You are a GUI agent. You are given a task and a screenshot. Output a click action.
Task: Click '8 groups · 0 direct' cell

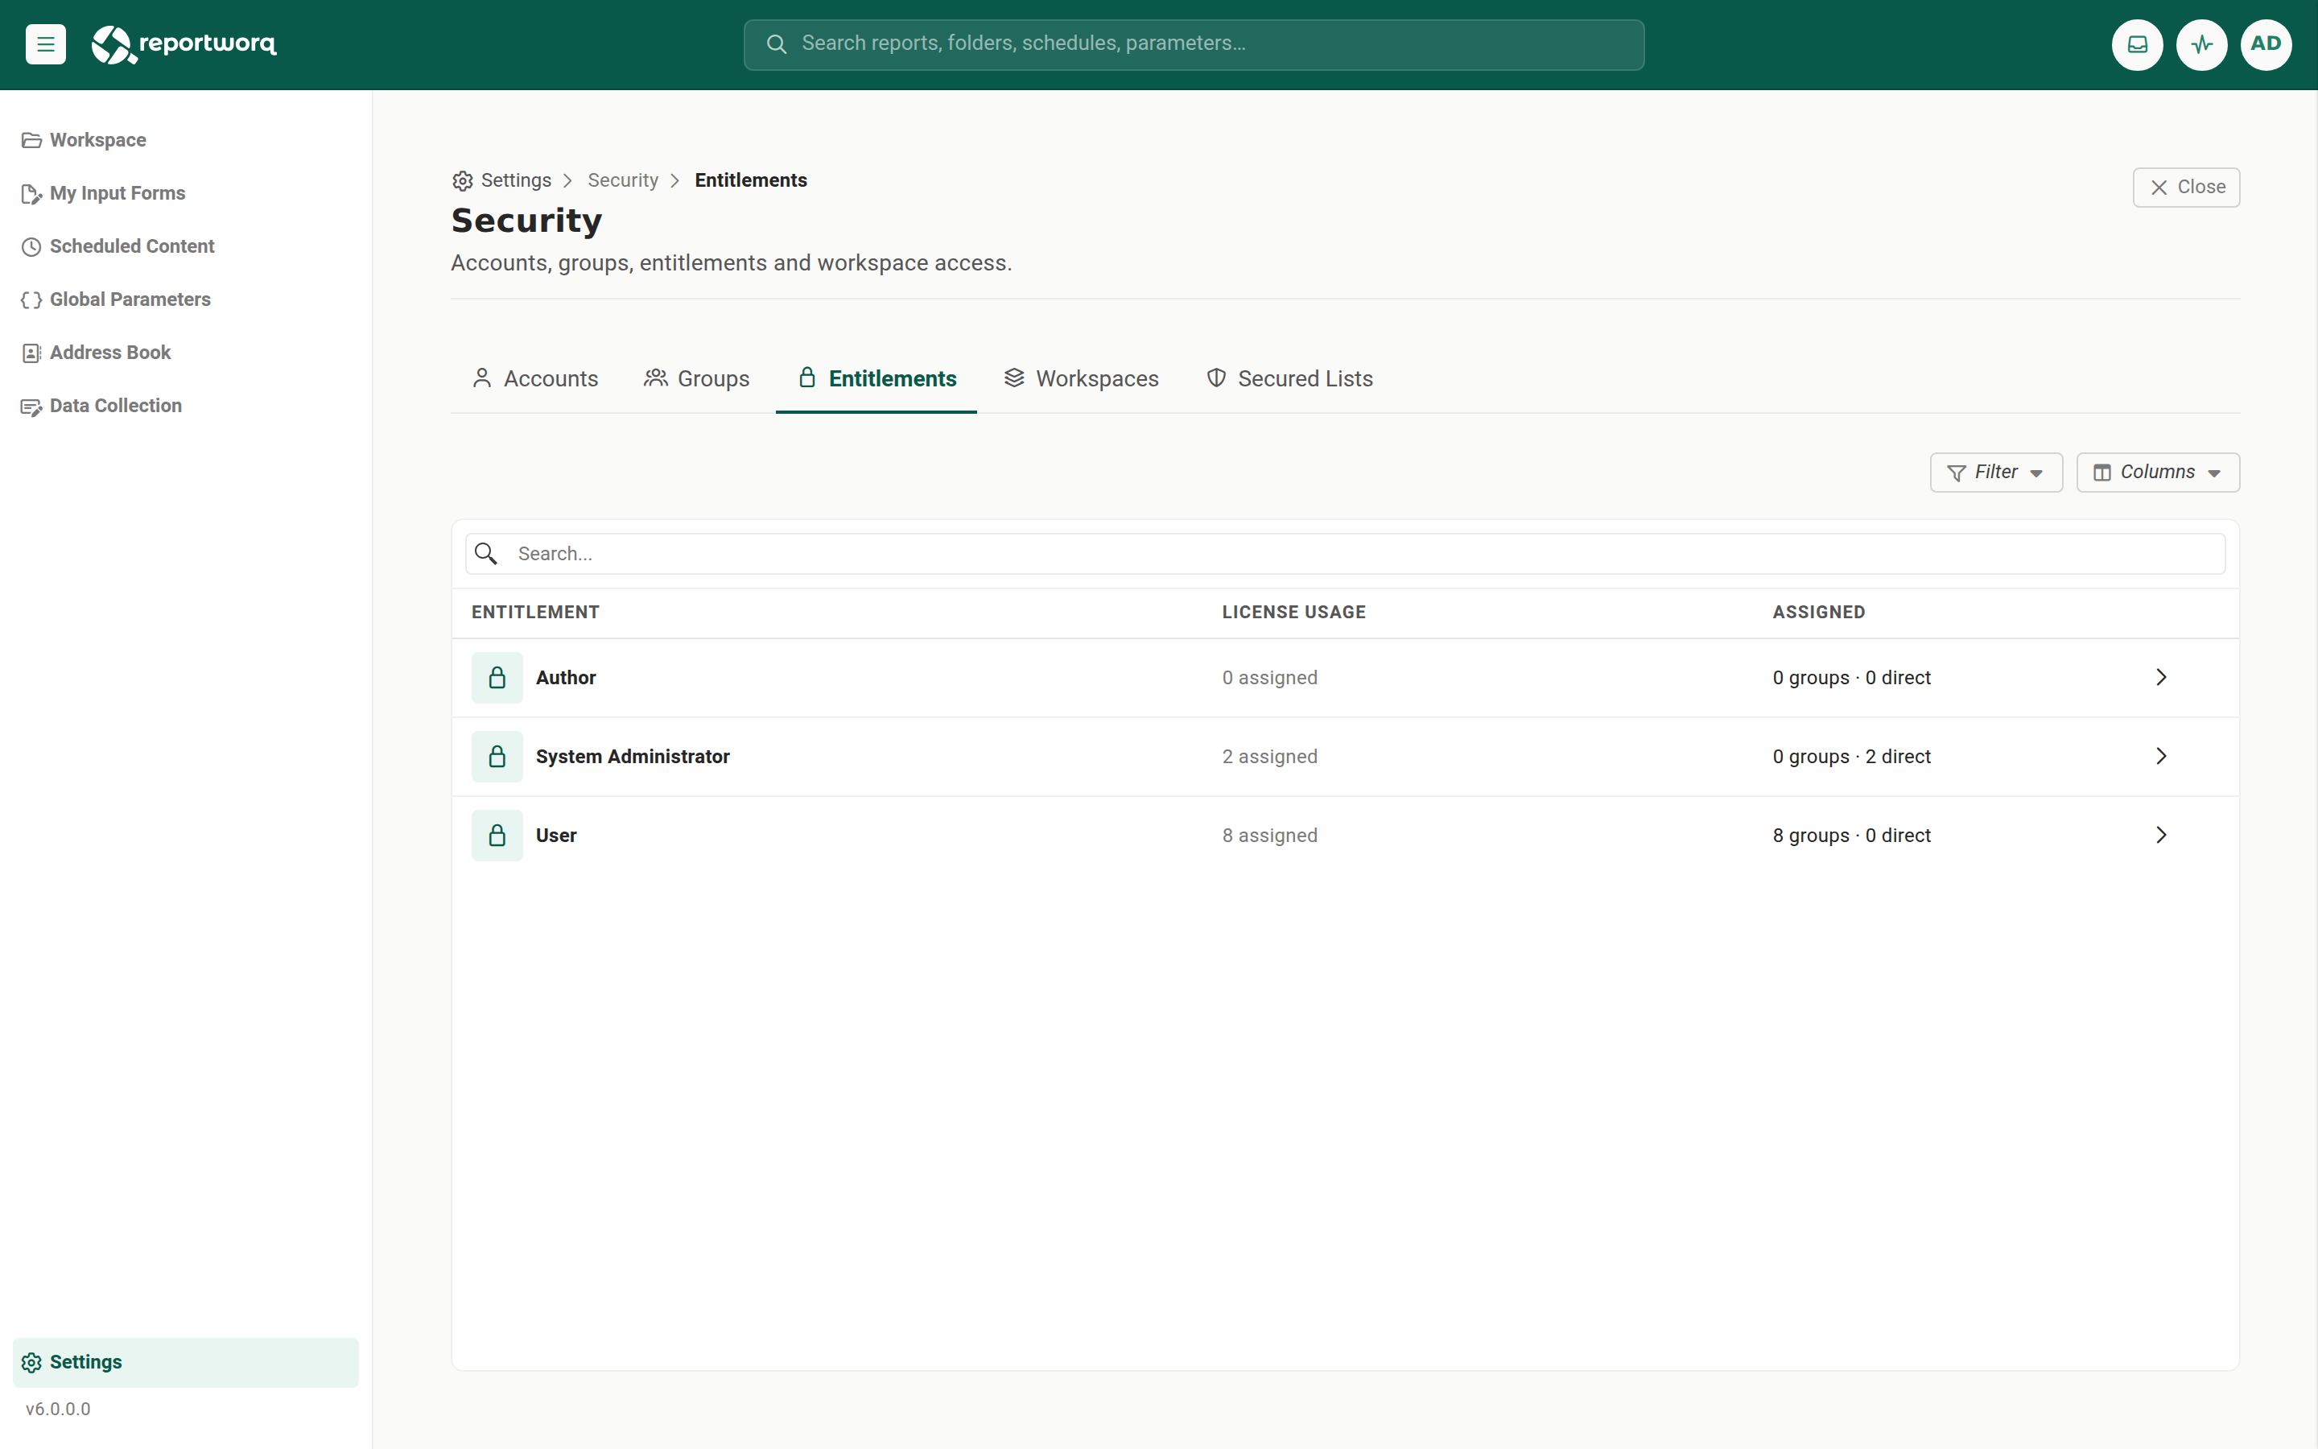tap(1850, 836)
